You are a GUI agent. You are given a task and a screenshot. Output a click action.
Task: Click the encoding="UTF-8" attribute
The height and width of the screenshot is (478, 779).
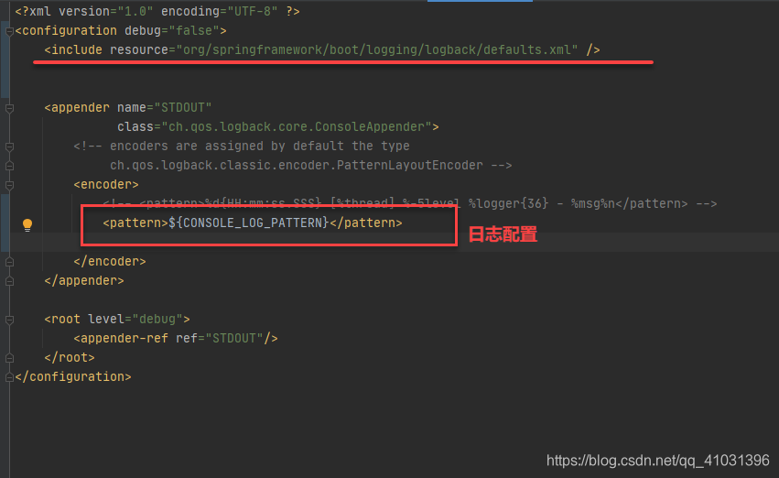[x=219, y=11]
